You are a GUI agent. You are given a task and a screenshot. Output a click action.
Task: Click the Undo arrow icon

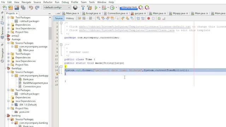[x=31, y=7]
